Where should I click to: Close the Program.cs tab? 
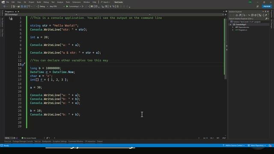18,12
